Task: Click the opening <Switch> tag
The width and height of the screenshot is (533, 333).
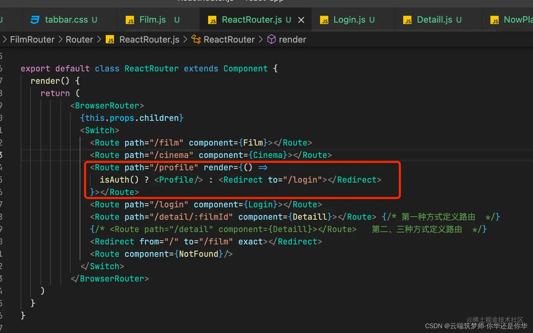Action: click(x=100, y=130)
